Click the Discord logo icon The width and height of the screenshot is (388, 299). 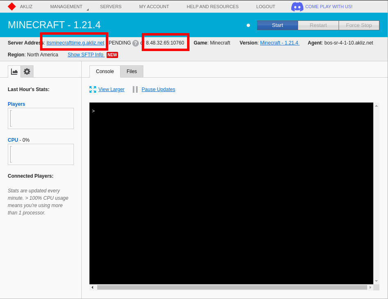pyautogui.click(x=297, y=7)
